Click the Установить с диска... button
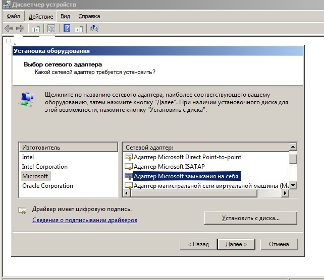This screenshot has height=280, width=324. point(250,218)
